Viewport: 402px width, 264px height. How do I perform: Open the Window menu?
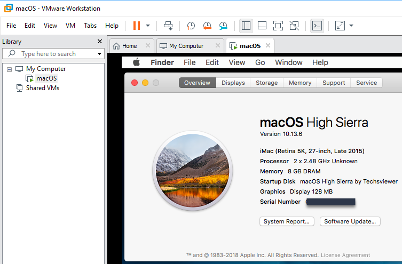(x=289, y=62)
